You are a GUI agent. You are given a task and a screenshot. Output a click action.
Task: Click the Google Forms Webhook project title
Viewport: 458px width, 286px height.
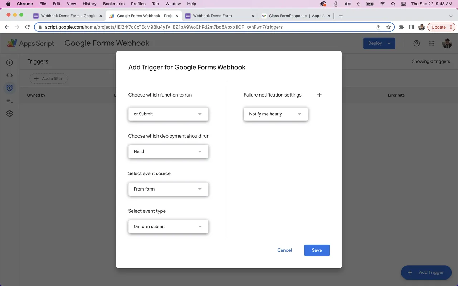pos(107,43)
